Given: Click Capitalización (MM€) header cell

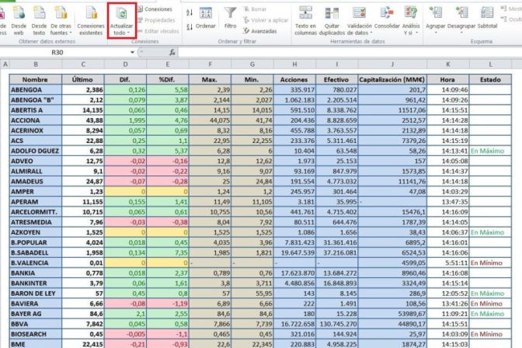Looking at the screenshot, I should point(392,79).
